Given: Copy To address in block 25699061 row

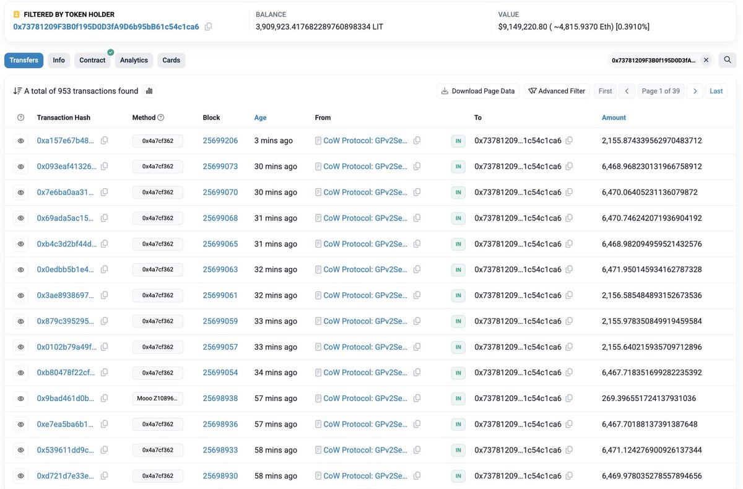Looking at the screenshot, I should (x=569, y=295).
